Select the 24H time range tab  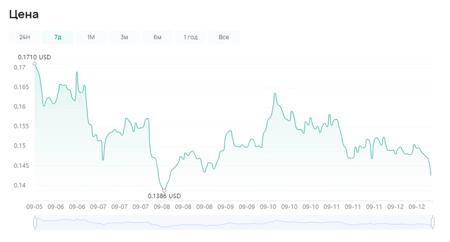coord(24,37)
